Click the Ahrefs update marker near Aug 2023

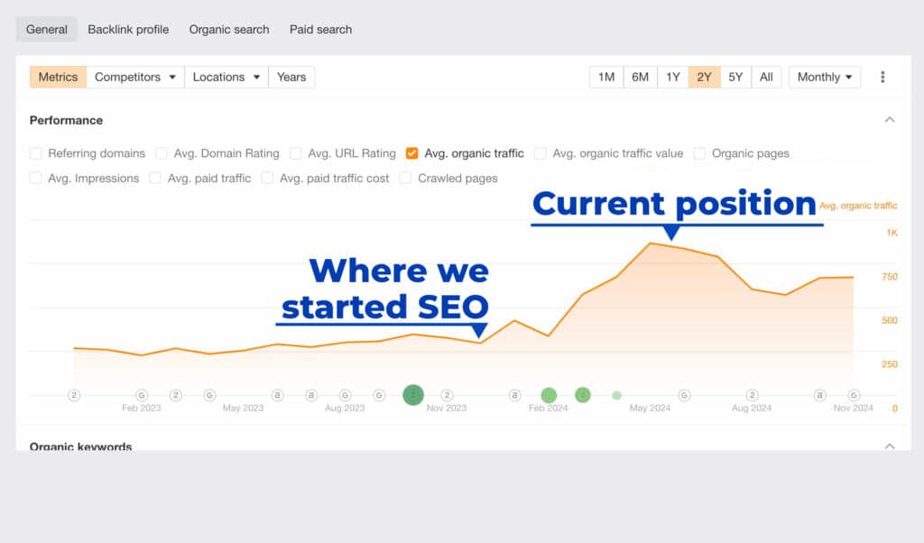click(x=311, y=395)
